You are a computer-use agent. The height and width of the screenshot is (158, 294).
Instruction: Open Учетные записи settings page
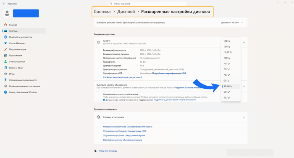[x=24, y=61]
